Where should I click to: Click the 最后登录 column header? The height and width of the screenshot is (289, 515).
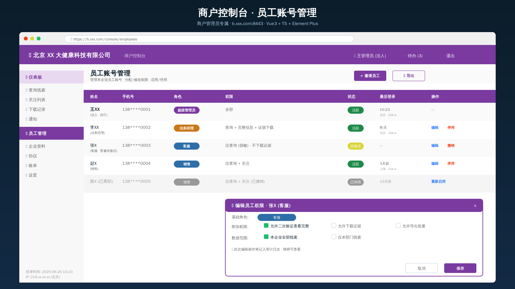click(x=388, y=97)
